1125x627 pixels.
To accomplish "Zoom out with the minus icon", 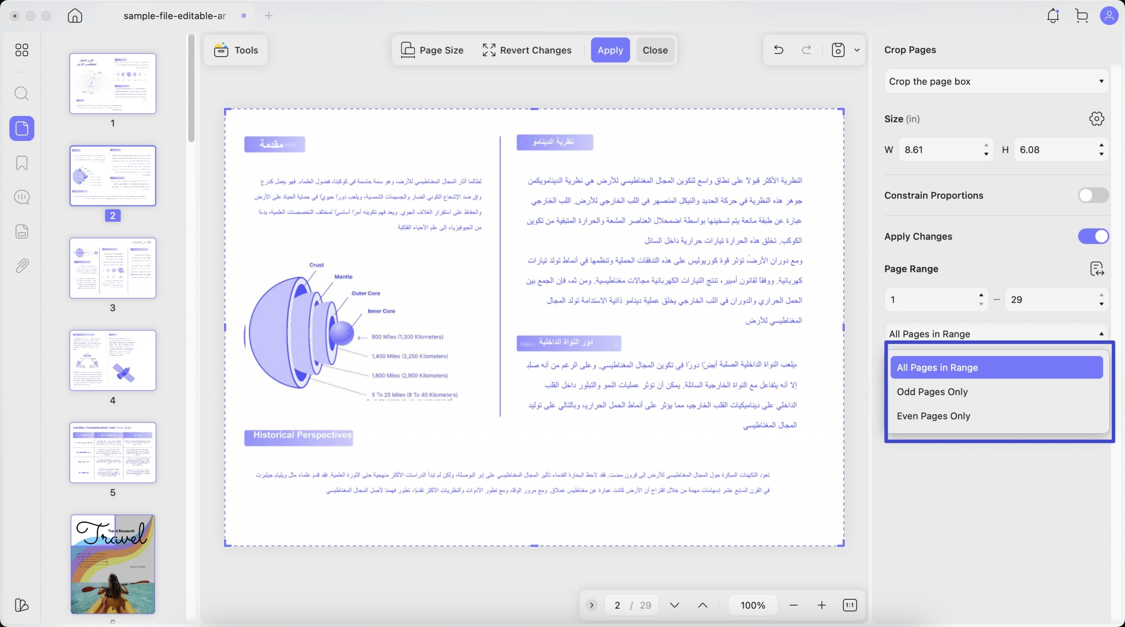I will coord(794,605).
